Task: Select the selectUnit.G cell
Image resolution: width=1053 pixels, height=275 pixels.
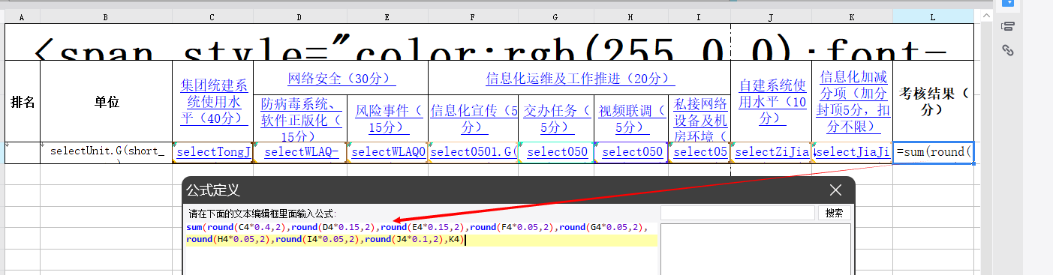Action: pyautogui.click(x=106, y=152)
